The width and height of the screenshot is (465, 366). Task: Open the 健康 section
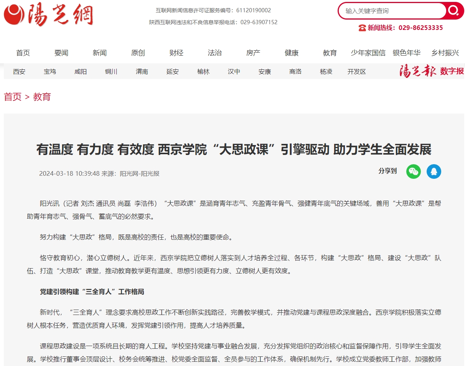pos(292,53)
